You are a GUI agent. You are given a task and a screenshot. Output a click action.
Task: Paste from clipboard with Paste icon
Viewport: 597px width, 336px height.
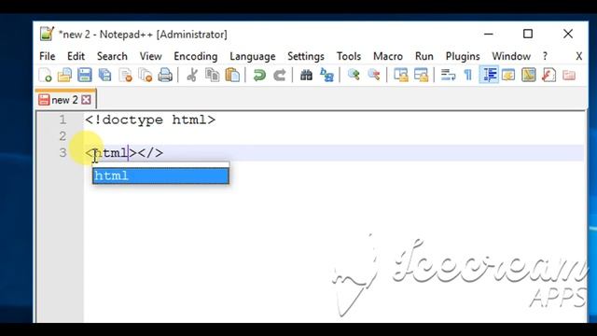click(x=232, y=75)
